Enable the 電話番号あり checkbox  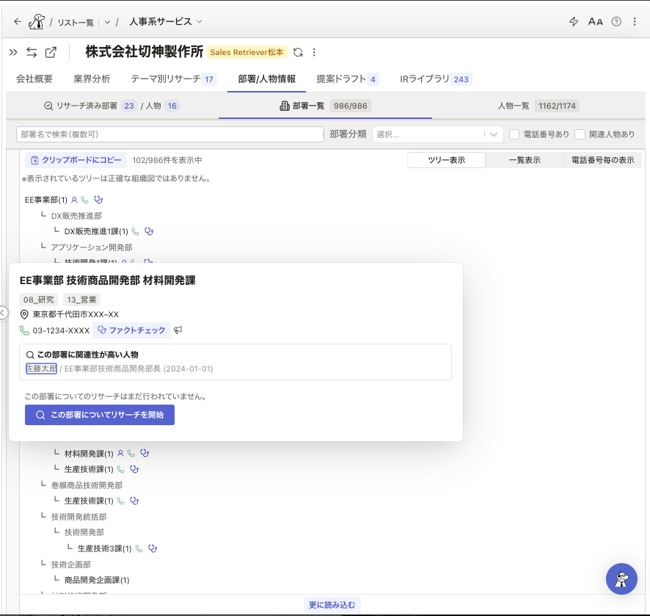[x=514, y=134]
